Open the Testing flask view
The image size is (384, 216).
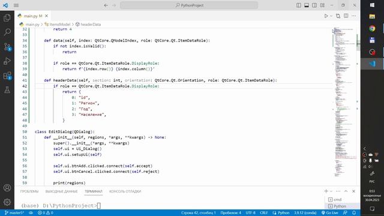[x=7, y=90]
